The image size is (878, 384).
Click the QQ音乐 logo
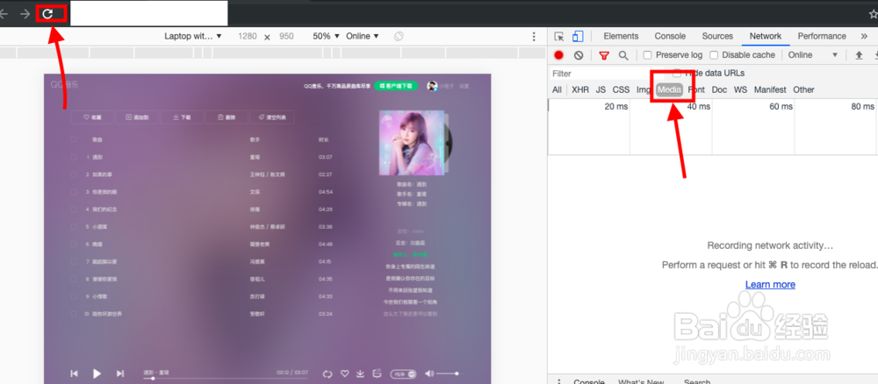click(x=64, y=85)
